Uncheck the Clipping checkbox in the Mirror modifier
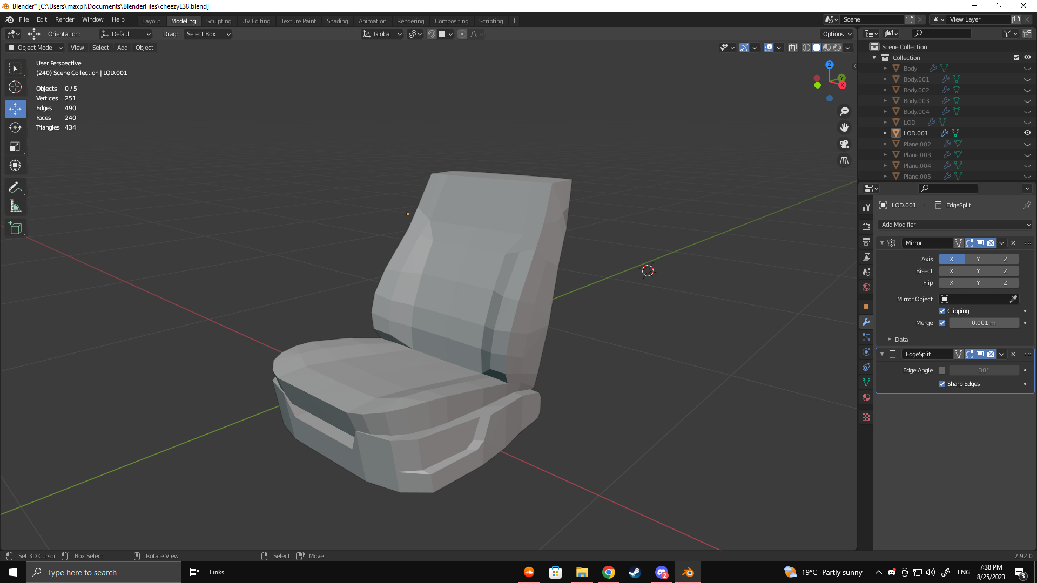1037x583 pixels. pos(942,311)
